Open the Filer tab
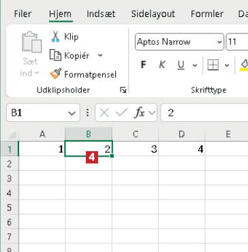The height and width of the screenshot is (252, 248). 22,14
